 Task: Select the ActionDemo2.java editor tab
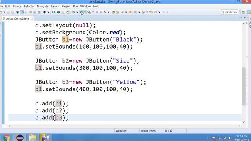click(18, 18)
